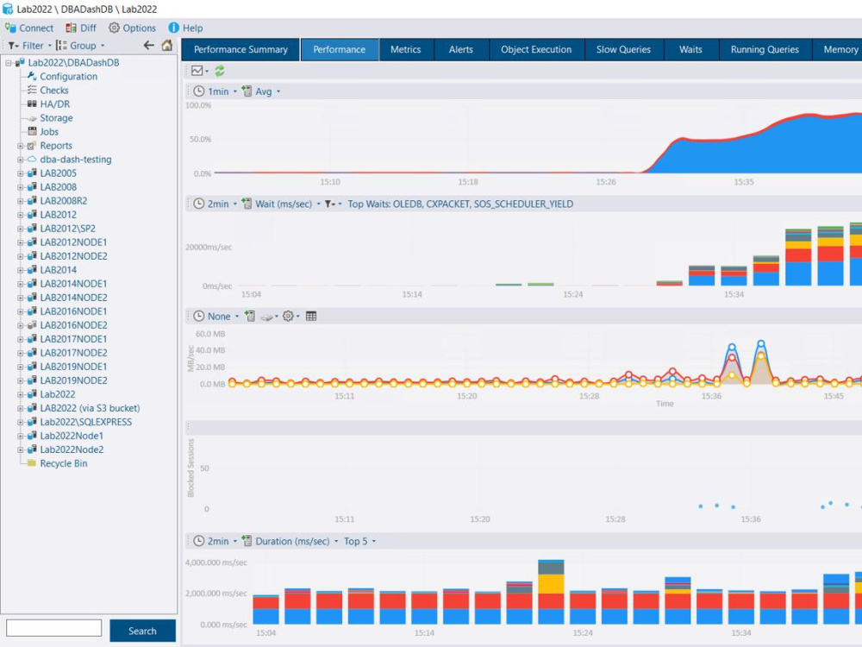Viewport: 862px width, 647px height.
Task: Switch to Performance Summary tab
Action: (x=240, y=49)
